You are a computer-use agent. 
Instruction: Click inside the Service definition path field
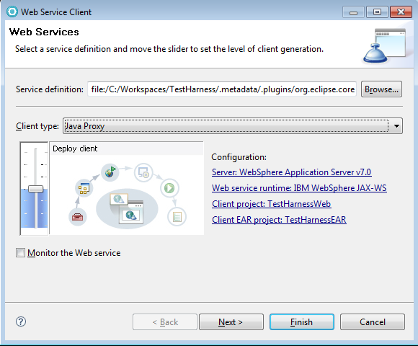[x=222, y=89]
